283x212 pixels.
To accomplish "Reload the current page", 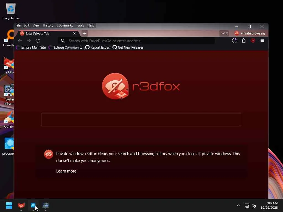I will pyautogui.click(x=38, y=41).
